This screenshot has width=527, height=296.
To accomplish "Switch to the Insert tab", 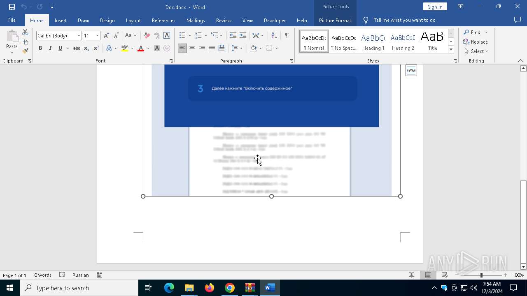I will (61, 20).
